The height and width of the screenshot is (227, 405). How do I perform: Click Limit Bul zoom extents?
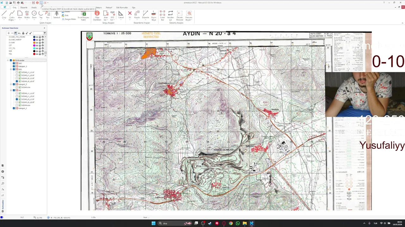coord(162,16)
